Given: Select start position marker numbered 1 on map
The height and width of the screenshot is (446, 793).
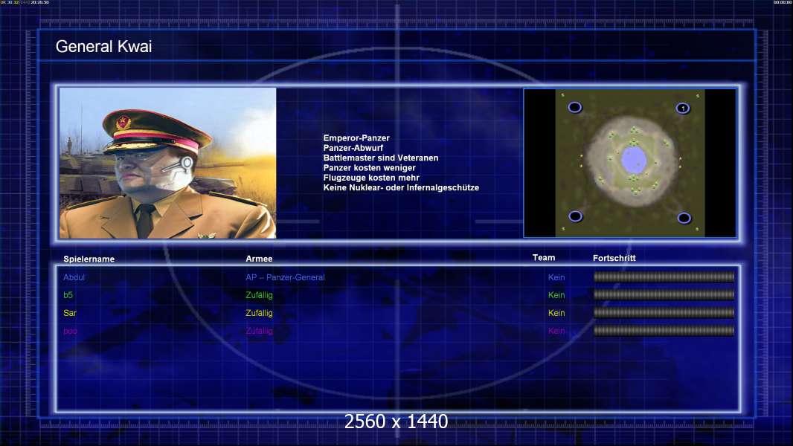Looking at the screenshot, I should click(x=683, y=108).
